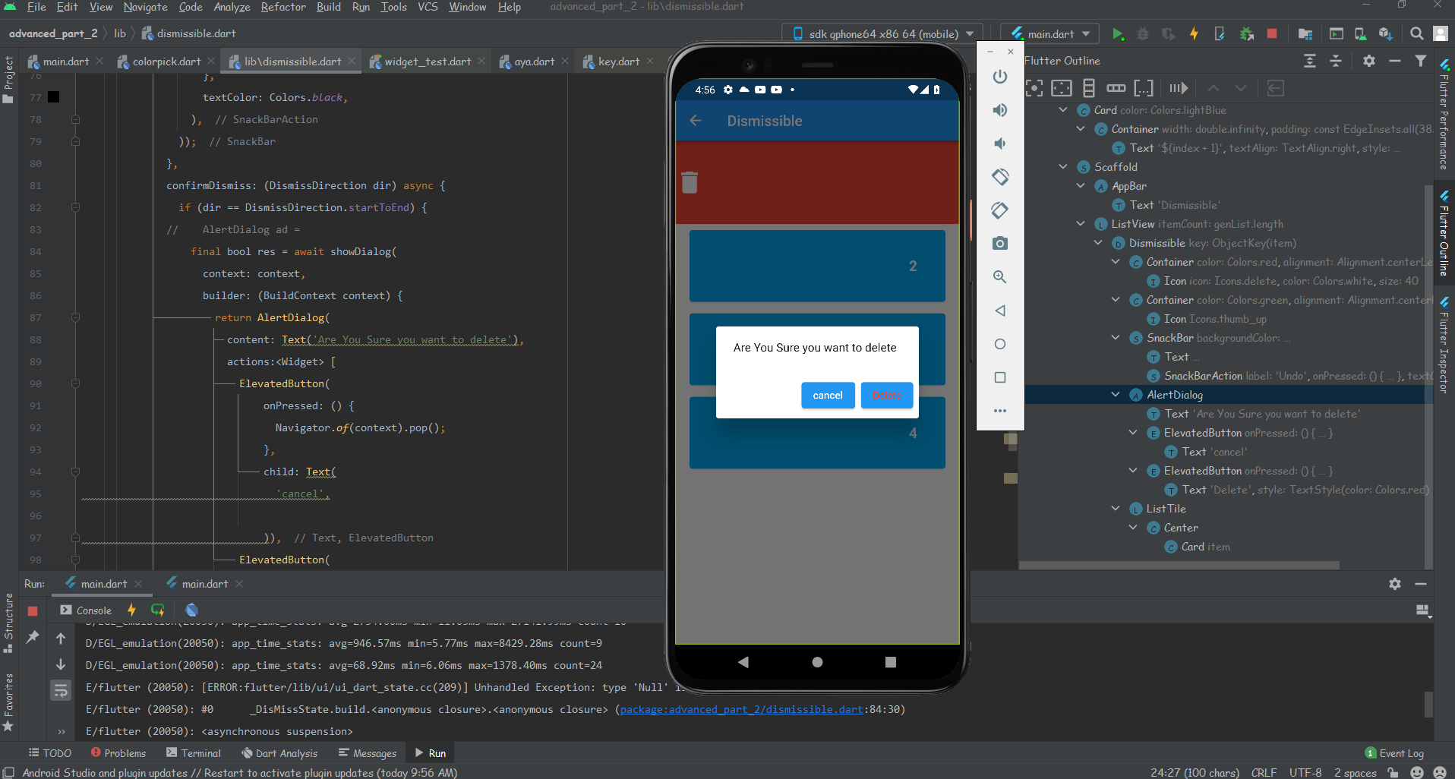Zoom emulator with magnifier icon
Screen dimensions: 1455x779
pyautogui.click(x=1000, y=277)
